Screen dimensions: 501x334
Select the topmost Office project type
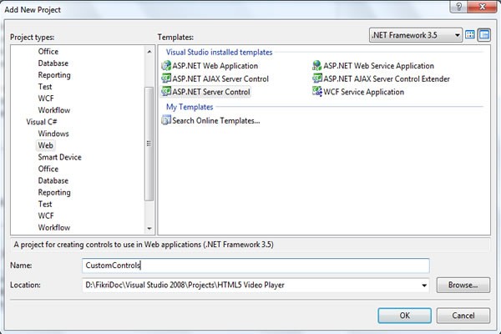click(48, 52)
